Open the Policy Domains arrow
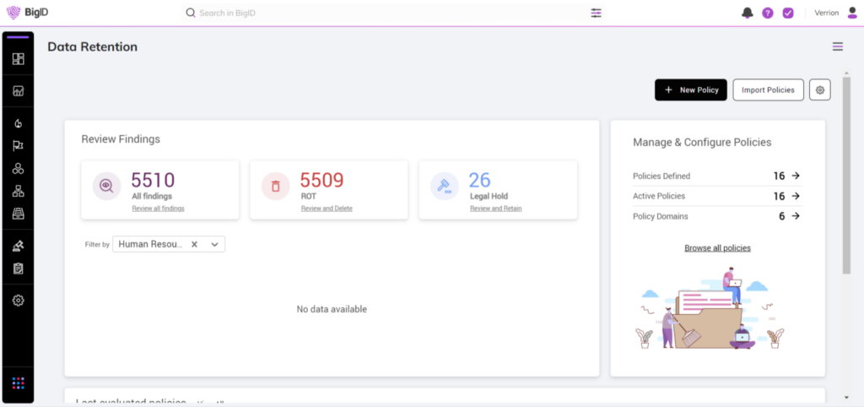This screenshot has height=407, width=864. tap(795, 216)
